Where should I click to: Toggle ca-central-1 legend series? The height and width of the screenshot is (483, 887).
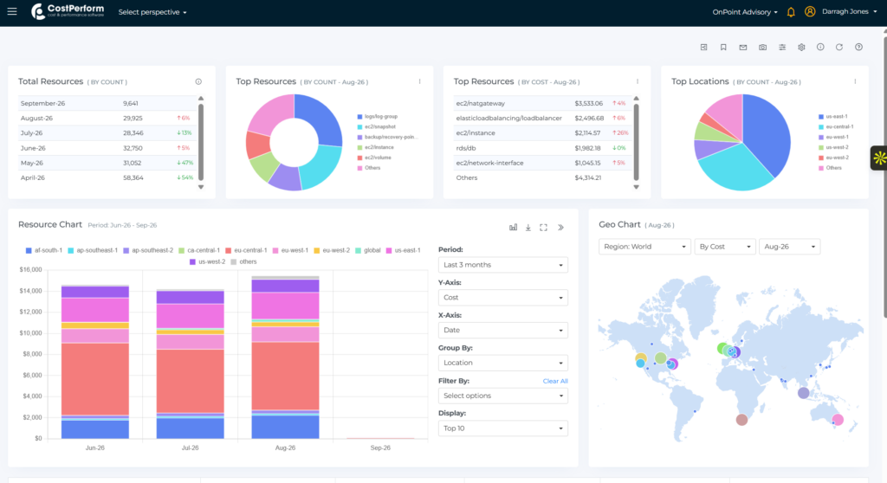(x=199, y=250)
